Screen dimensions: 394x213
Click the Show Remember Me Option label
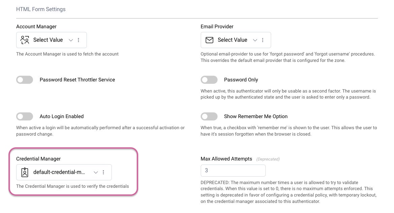pyautogui.click(x=256, y=116)
